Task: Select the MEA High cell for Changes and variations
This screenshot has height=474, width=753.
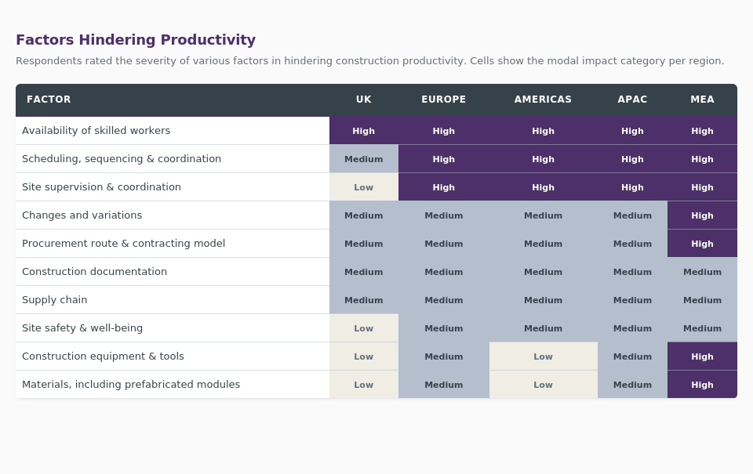Action: point(702,215)
